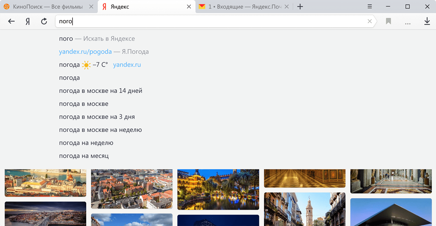Open the dusk bridge cityscape thumbnail

(45, 214)
